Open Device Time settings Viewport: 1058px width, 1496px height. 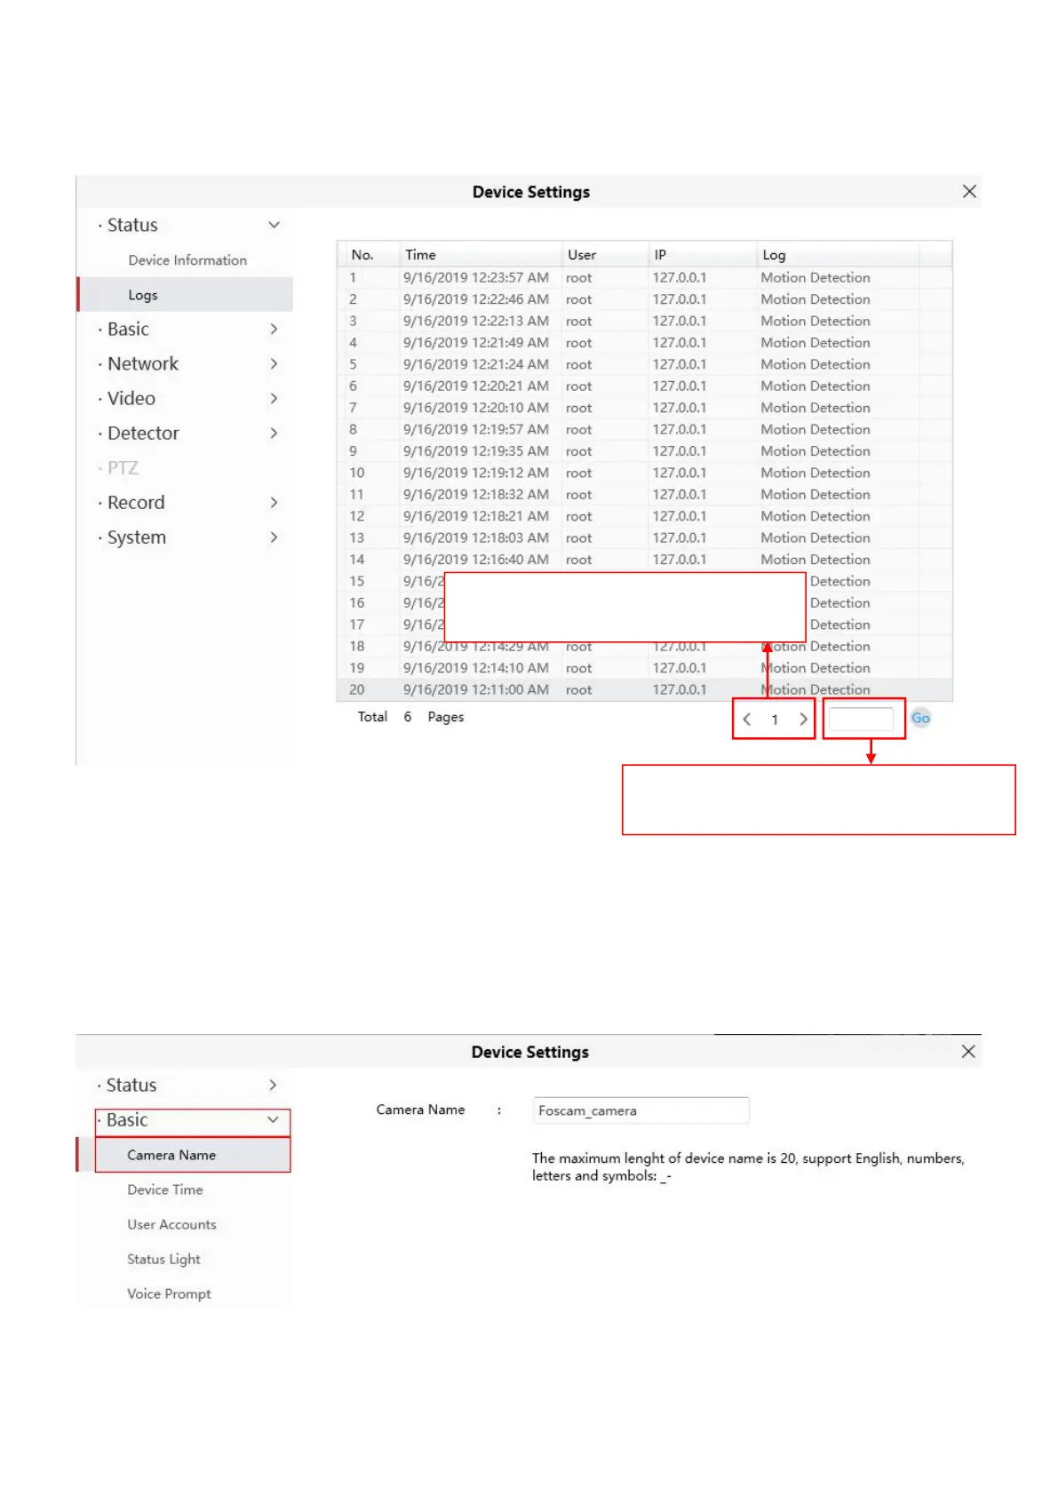pyautogui.click(x=165, y=1190)
